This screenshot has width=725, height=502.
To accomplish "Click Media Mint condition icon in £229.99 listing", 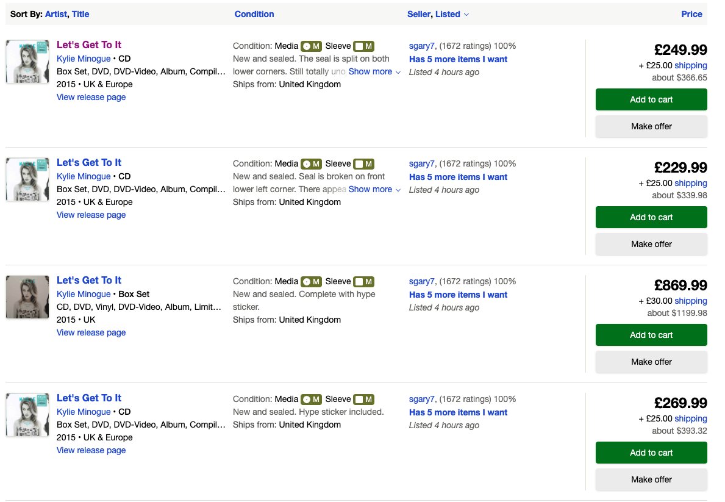I will pos(311,164).
